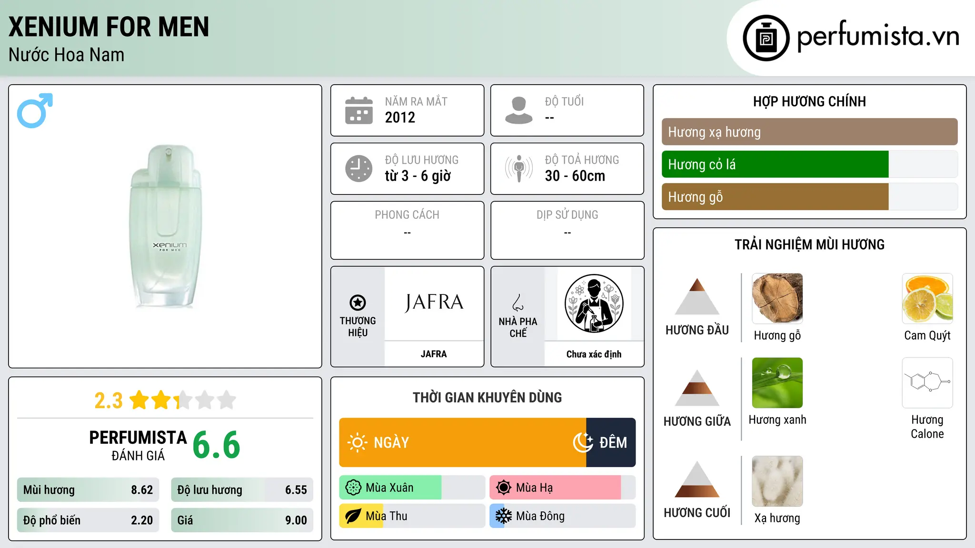
Task: Select the Hương xanh green note thumbnail
Action: (x=777, y=383)
